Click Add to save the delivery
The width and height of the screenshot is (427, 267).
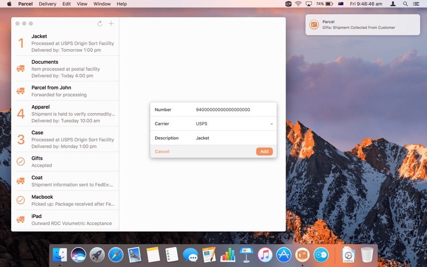264,152
